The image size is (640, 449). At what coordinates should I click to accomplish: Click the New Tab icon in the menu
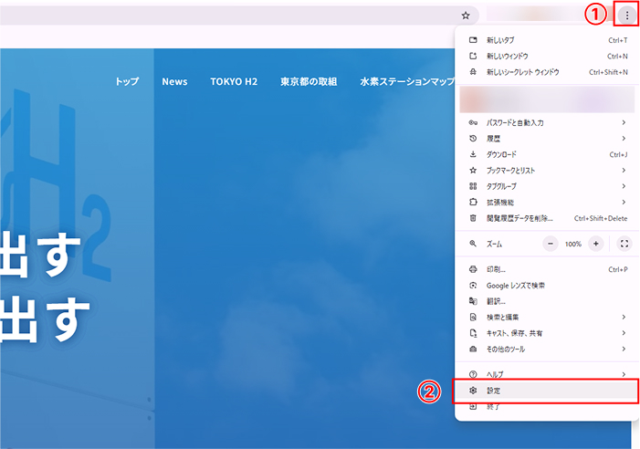[473, 40]
